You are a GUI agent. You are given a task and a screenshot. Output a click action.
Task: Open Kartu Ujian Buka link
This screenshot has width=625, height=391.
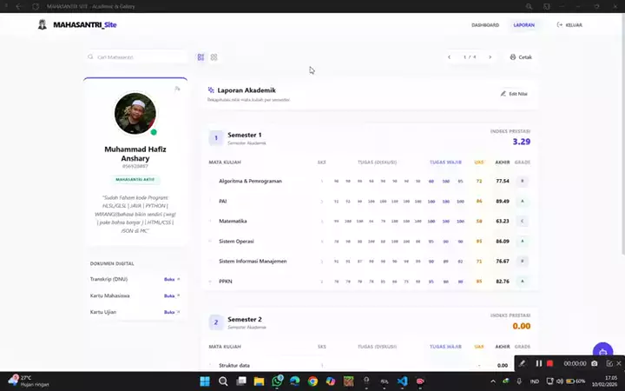pos(172,312)
